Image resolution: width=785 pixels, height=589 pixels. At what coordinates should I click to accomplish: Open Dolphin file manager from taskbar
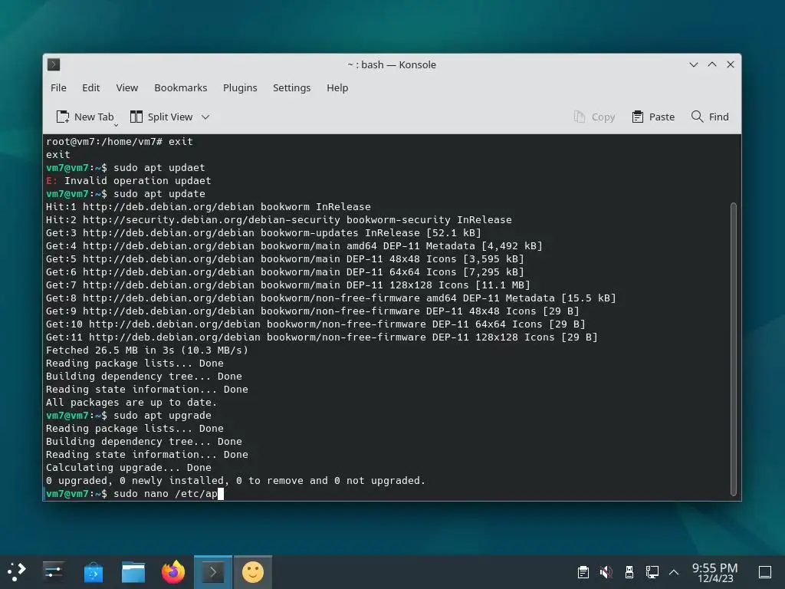(133, 572)
